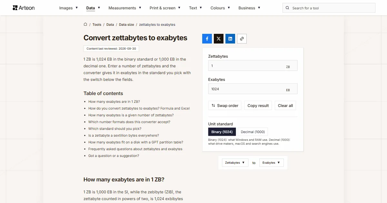Select Binary (1024) standard
This screenshot has width=387, height=203.
coord(222,132)
